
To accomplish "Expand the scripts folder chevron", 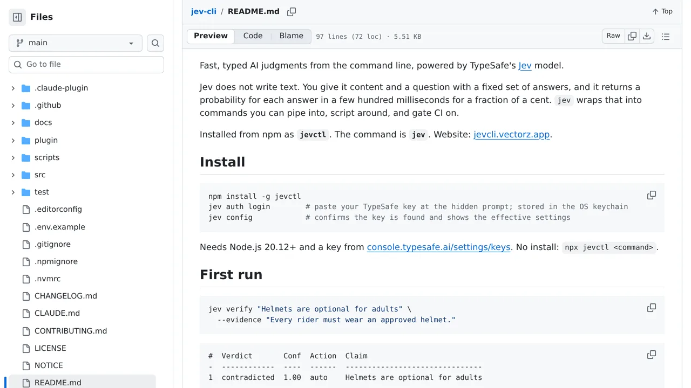I will [x=13, y=157].
